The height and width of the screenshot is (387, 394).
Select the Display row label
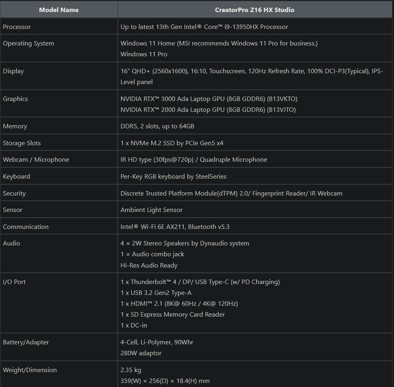(x=13, y=71)
